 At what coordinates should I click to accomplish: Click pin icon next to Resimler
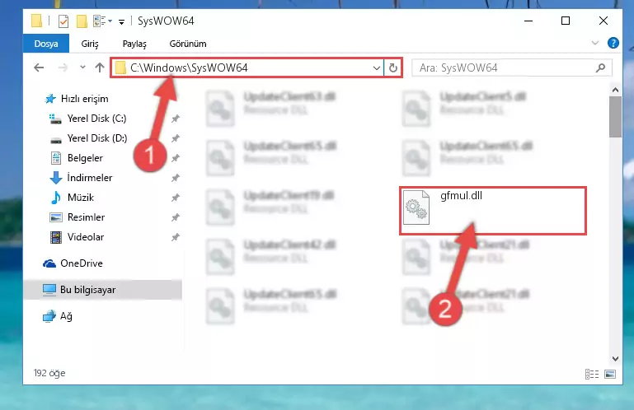(x=175, y=217)
